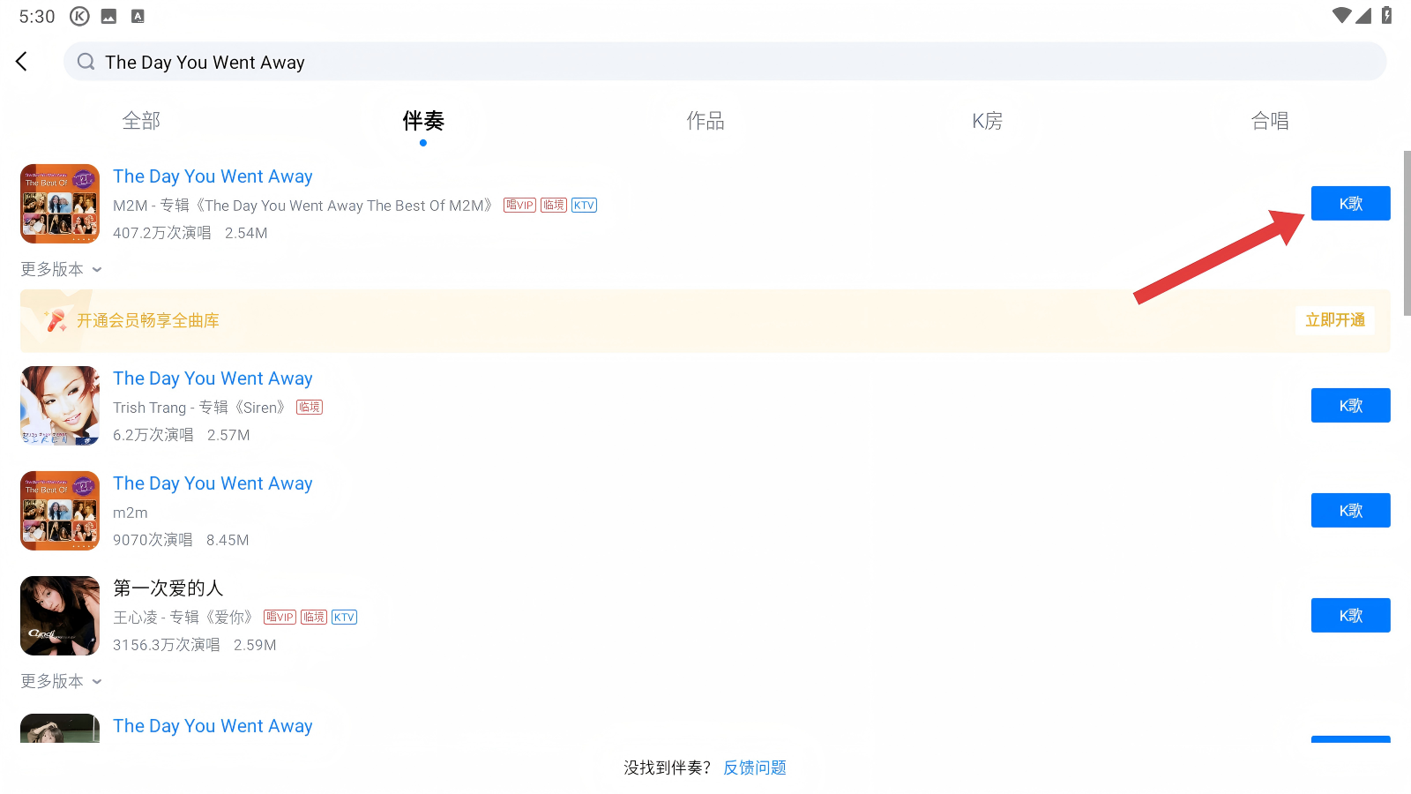Expand 更多版本 under 第一次爱的人
The image size is (1411, 794).
point(61,681)
